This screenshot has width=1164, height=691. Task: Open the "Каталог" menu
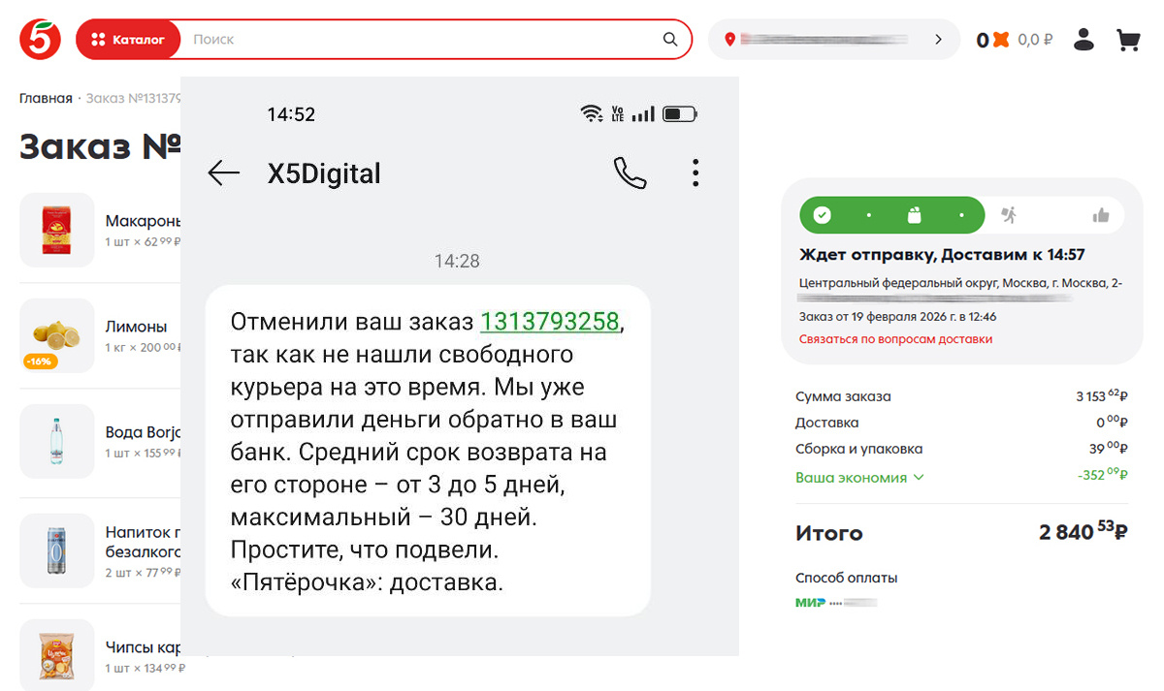point(127,40)
